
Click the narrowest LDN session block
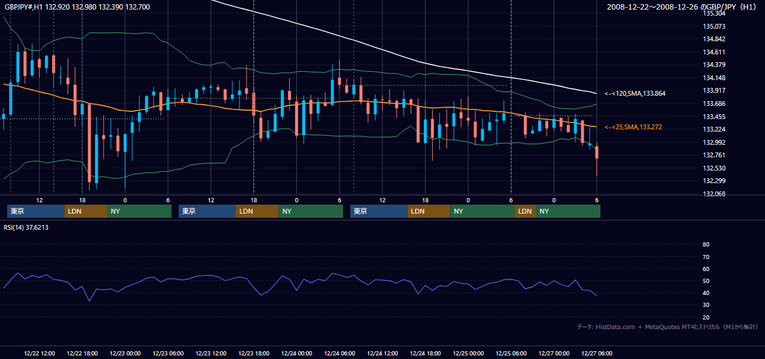point(525,211)
